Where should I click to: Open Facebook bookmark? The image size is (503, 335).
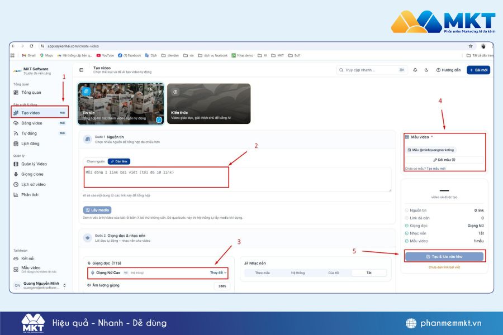pos(130,55)
